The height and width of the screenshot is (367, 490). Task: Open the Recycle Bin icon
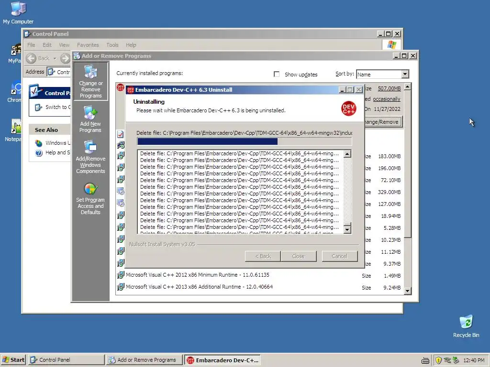point(466,322)
